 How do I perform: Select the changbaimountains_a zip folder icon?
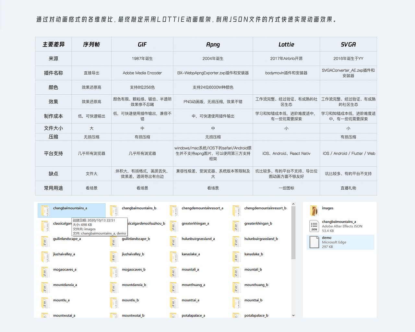45,211
